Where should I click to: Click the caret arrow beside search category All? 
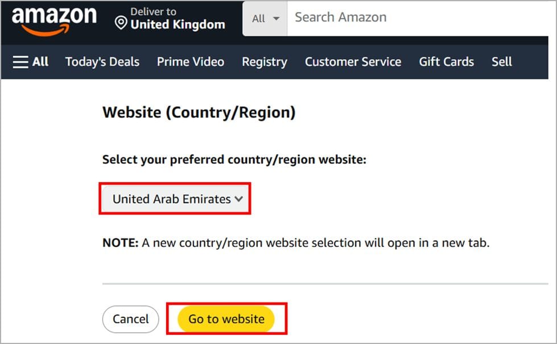[x=277, y=18]
